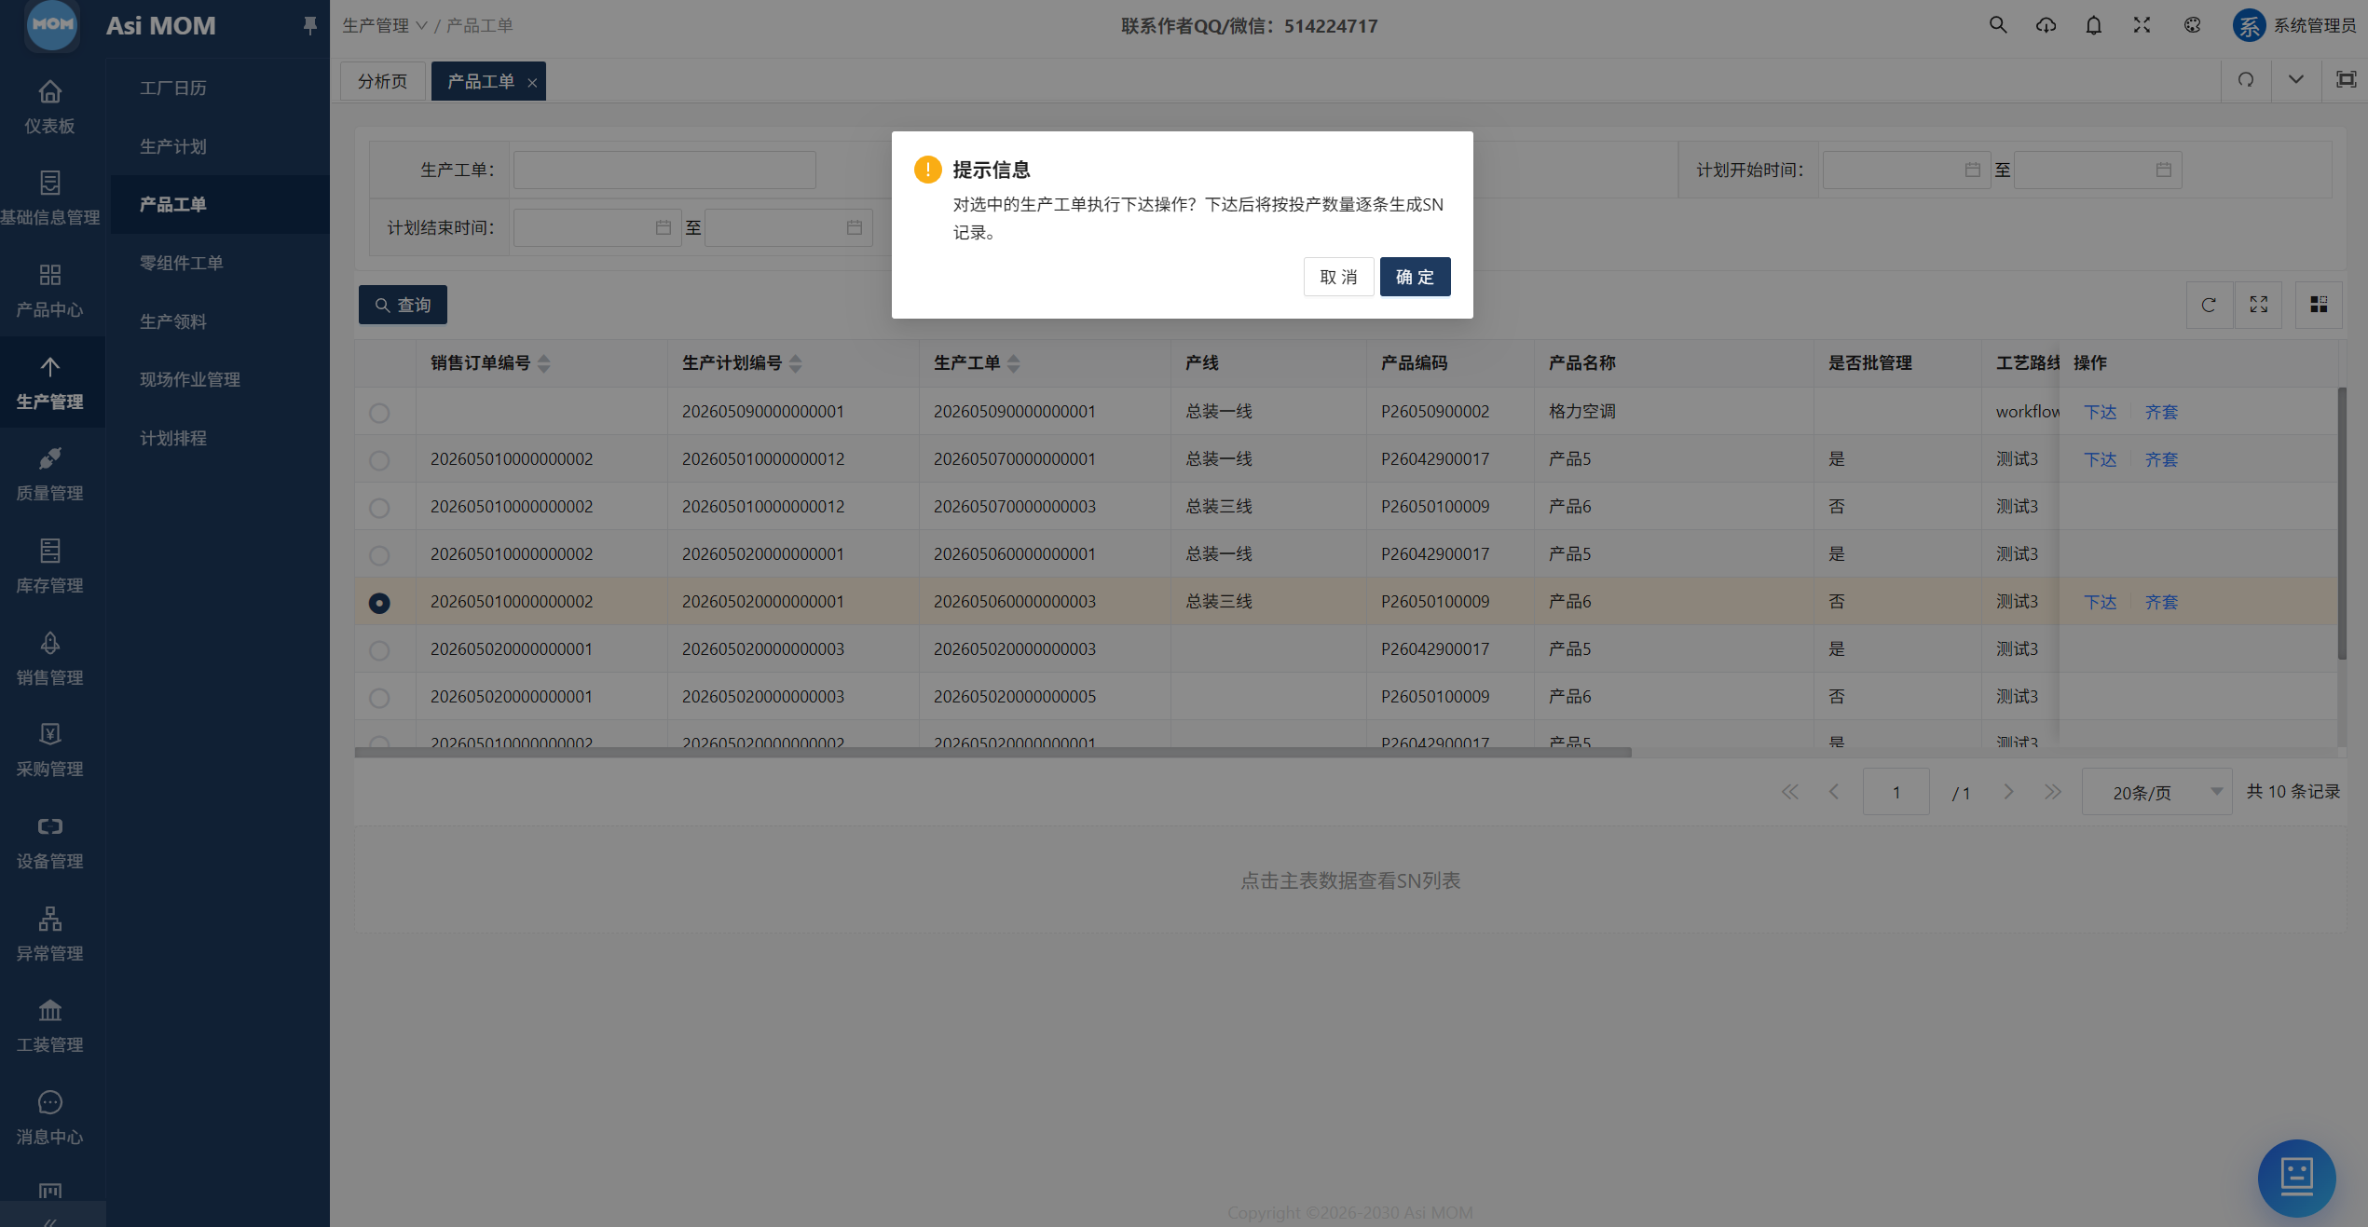
Task: Open 计划排程 submenu item
Action: pos(173,439)
